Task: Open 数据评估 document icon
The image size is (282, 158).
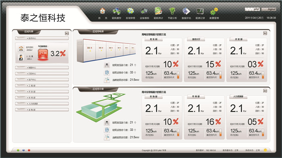Action: [186, 11]
